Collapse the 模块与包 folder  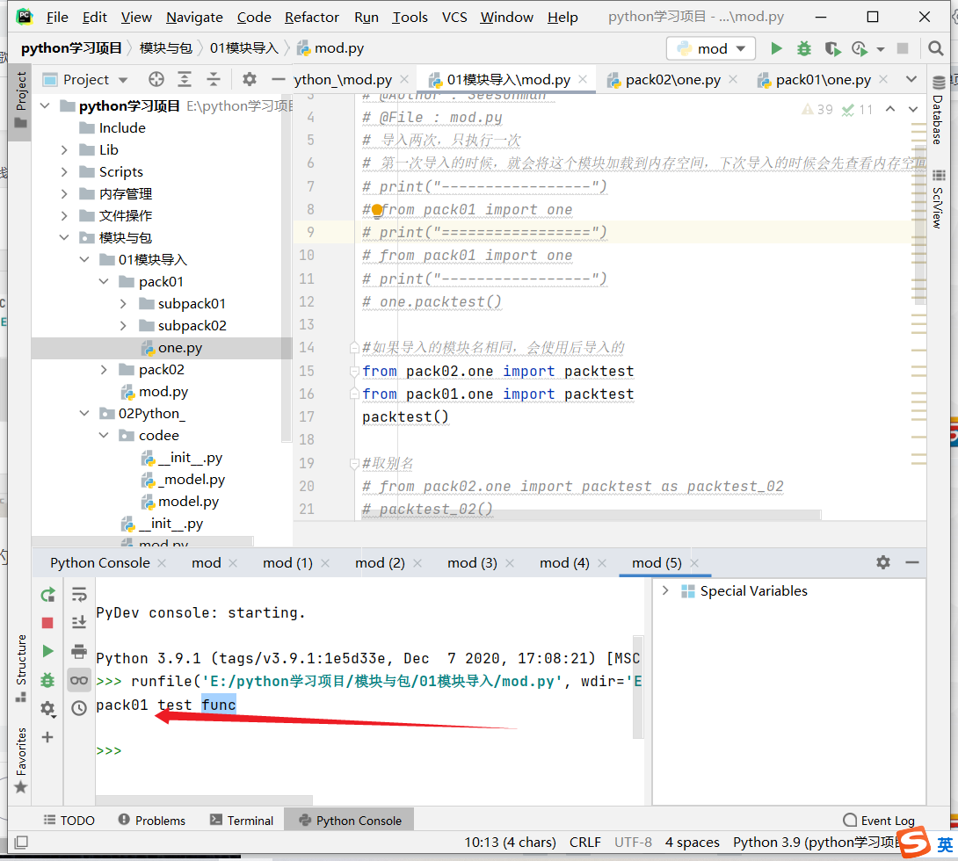pos(64,237)
